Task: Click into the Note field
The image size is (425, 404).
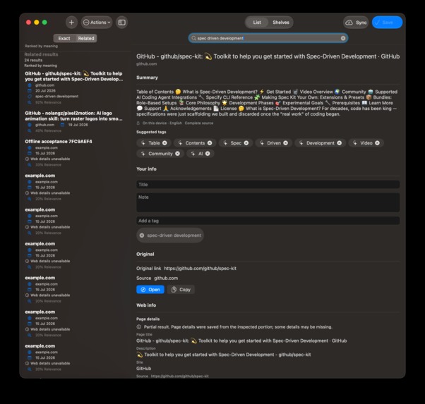Action: (x=268, y=202)
